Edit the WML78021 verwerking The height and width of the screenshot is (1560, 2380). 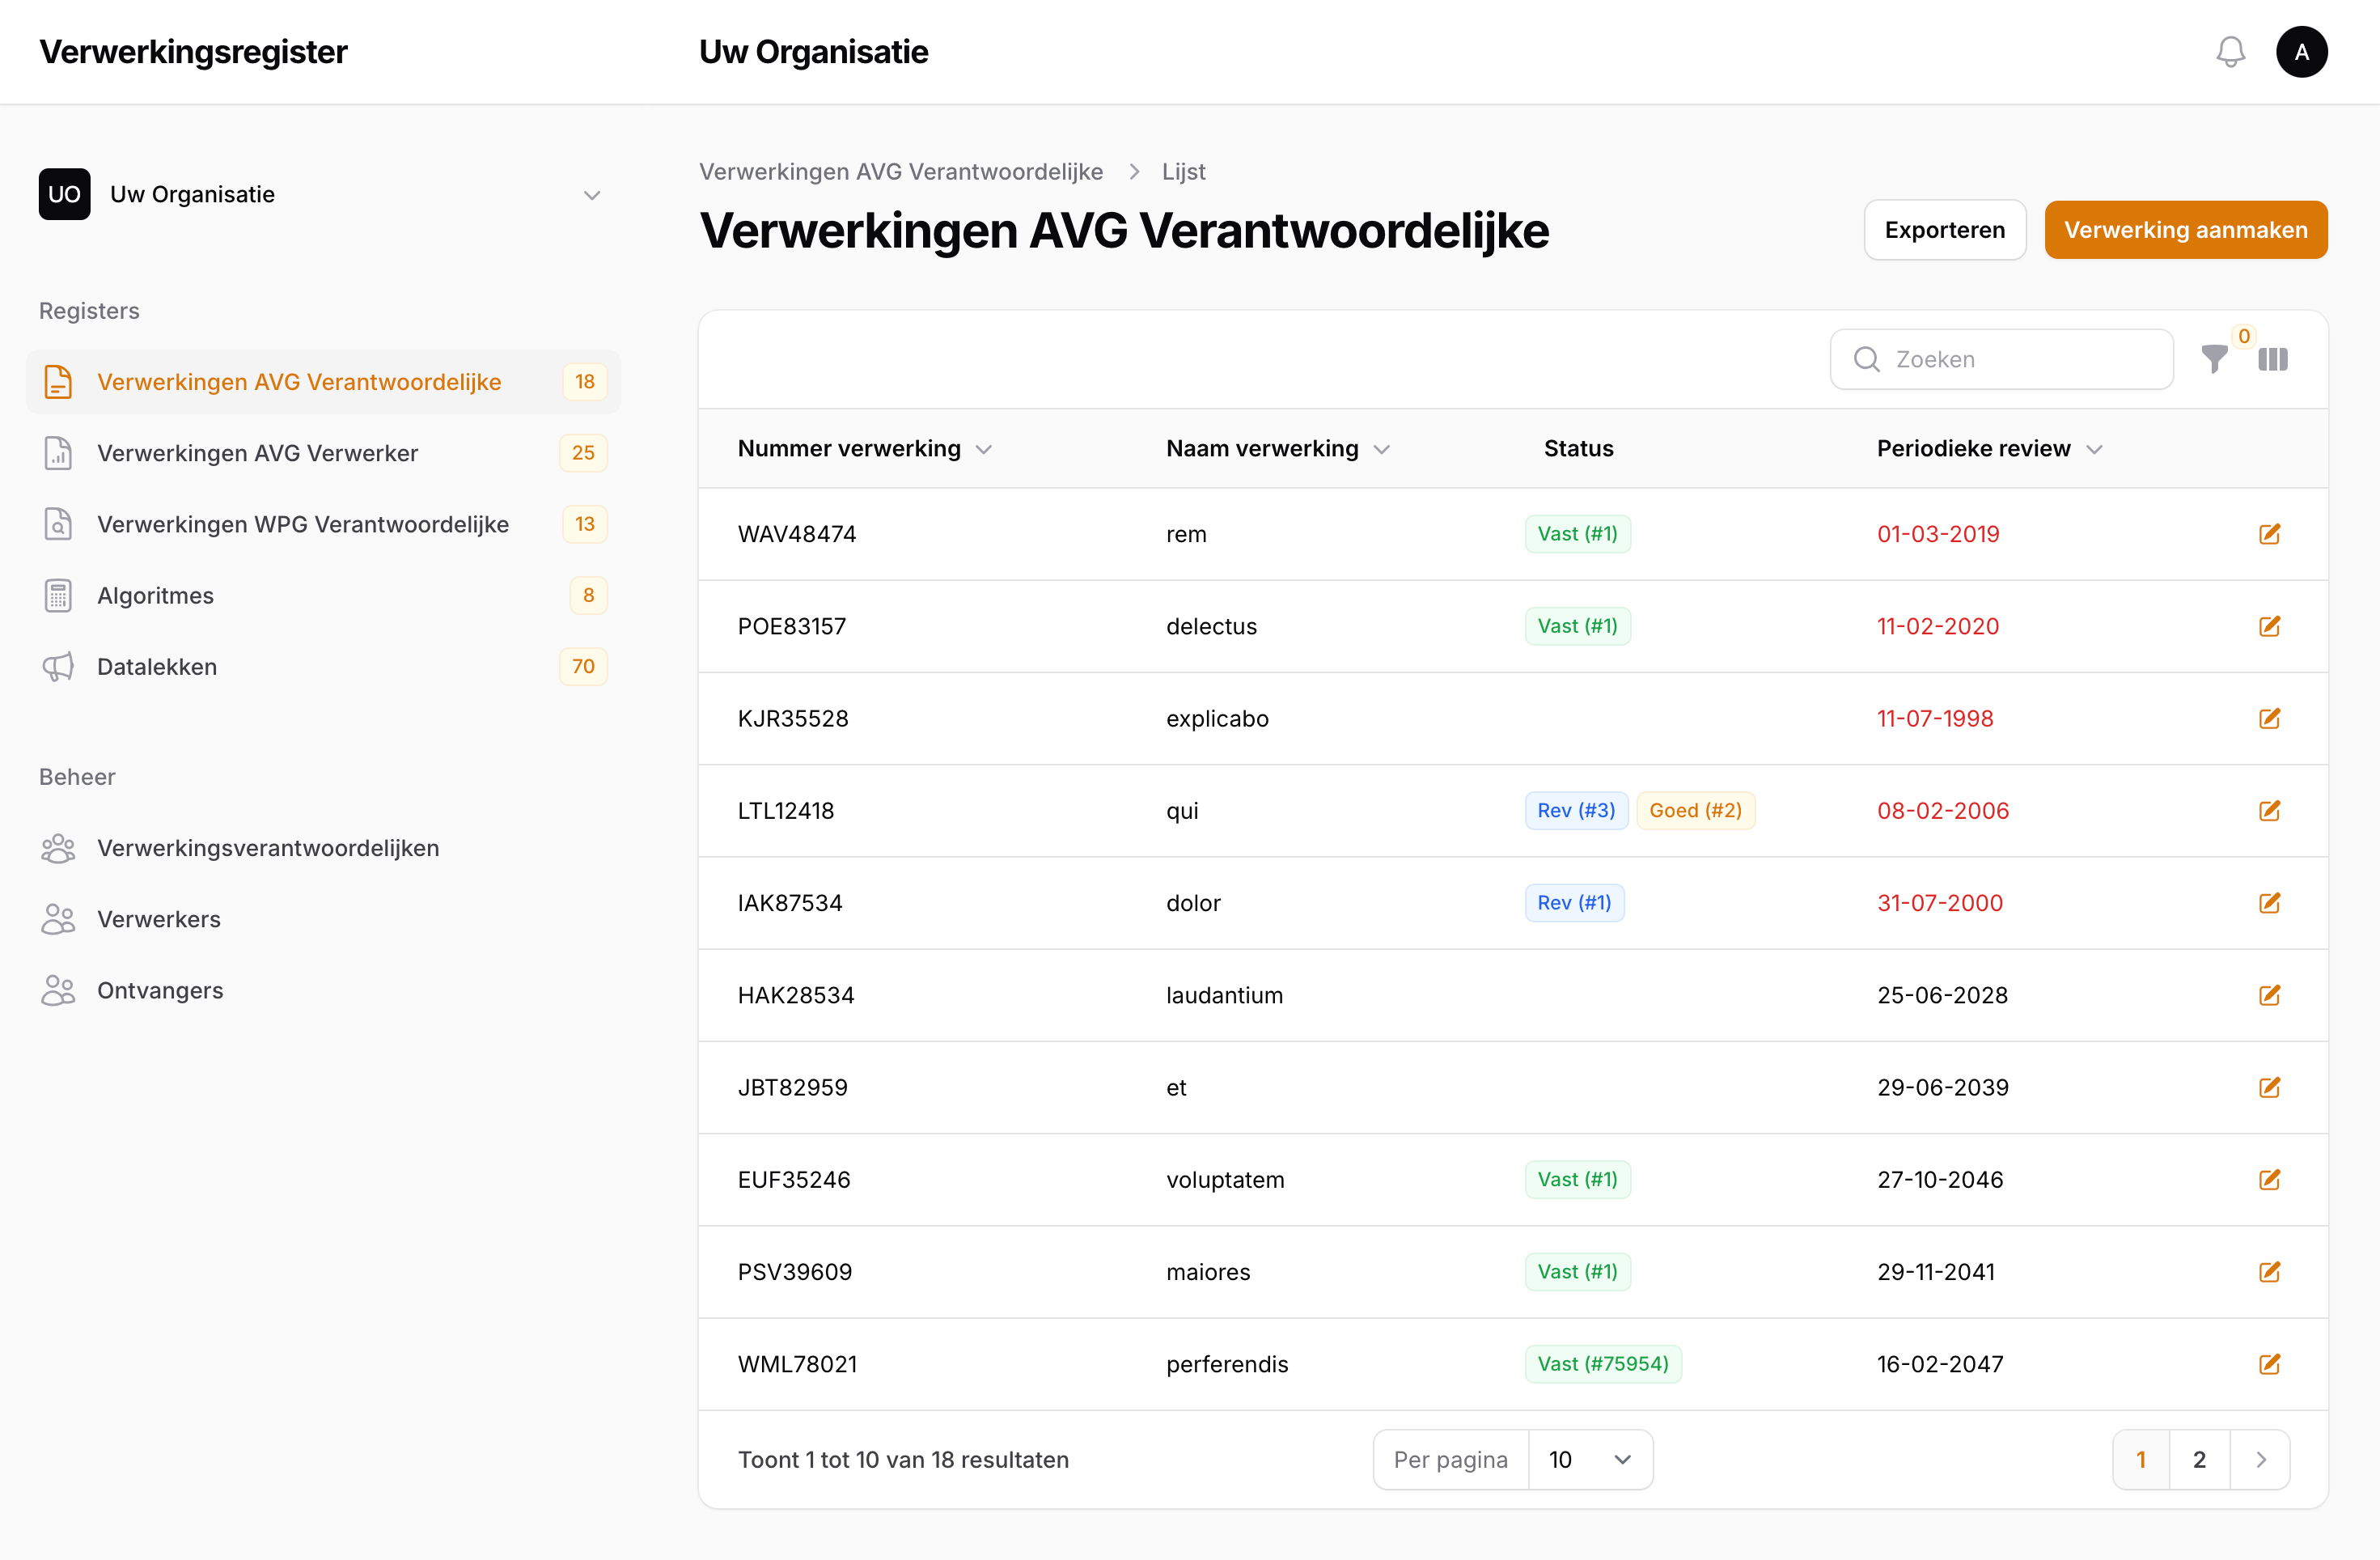coord(2270,1363)
